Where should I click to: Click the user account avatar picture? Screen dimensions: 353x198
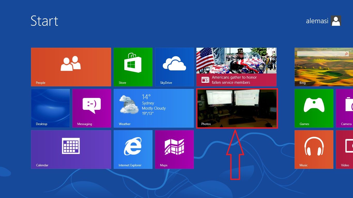pyautogui.click(x=336, y=21)
